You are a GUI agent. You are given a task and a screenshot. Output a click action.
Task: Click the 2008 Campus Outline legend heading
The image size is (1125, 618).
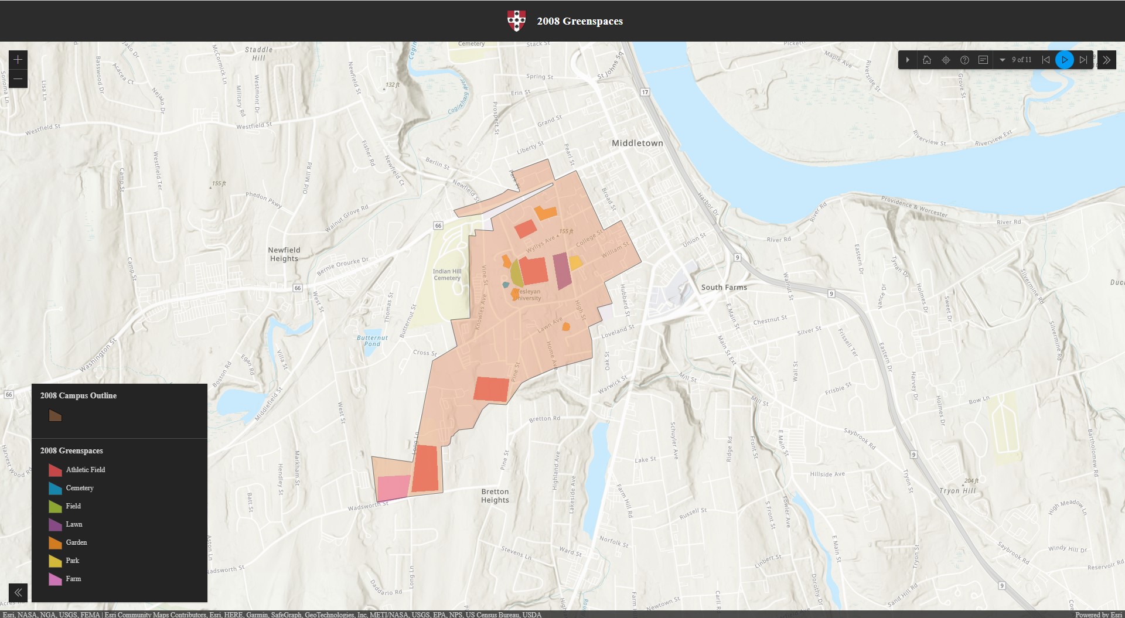pos(79,395)
